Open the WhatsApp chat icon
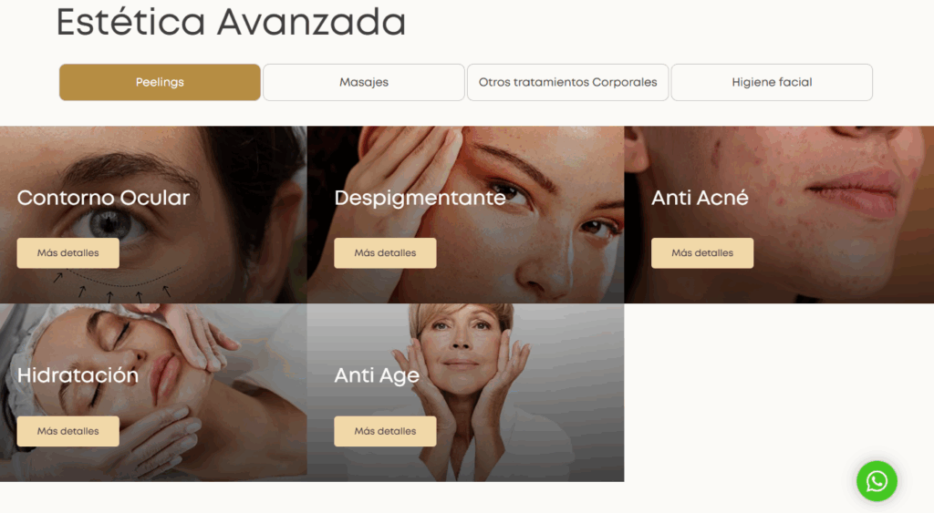The height and width of the screenshot is (513, 934). (x=877, y=481)
